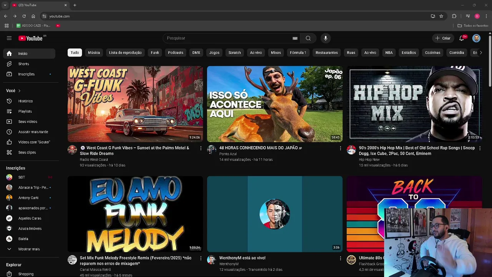Select the Mixes filter chip
The width and height of the screenshot is (492, 277).
pyautogui.click(x=276, y=52)
